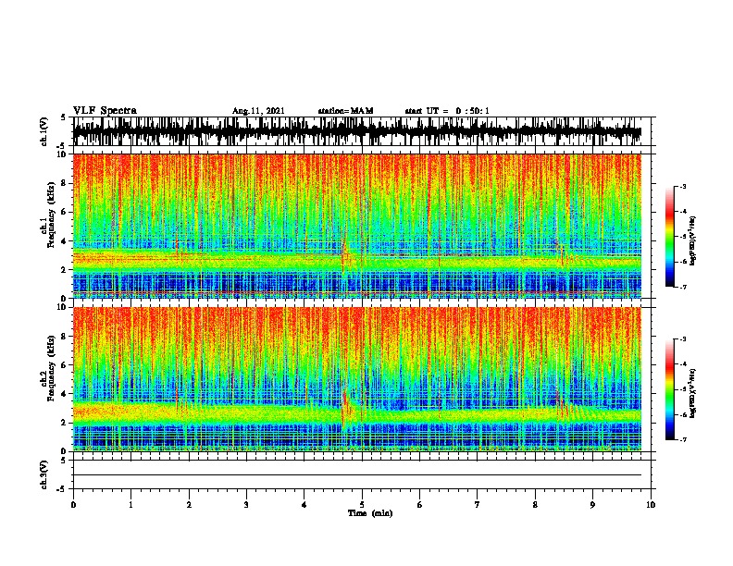733x566 pixels.
Task: Click time axis tick label "3"
Action: click(246, 505)
